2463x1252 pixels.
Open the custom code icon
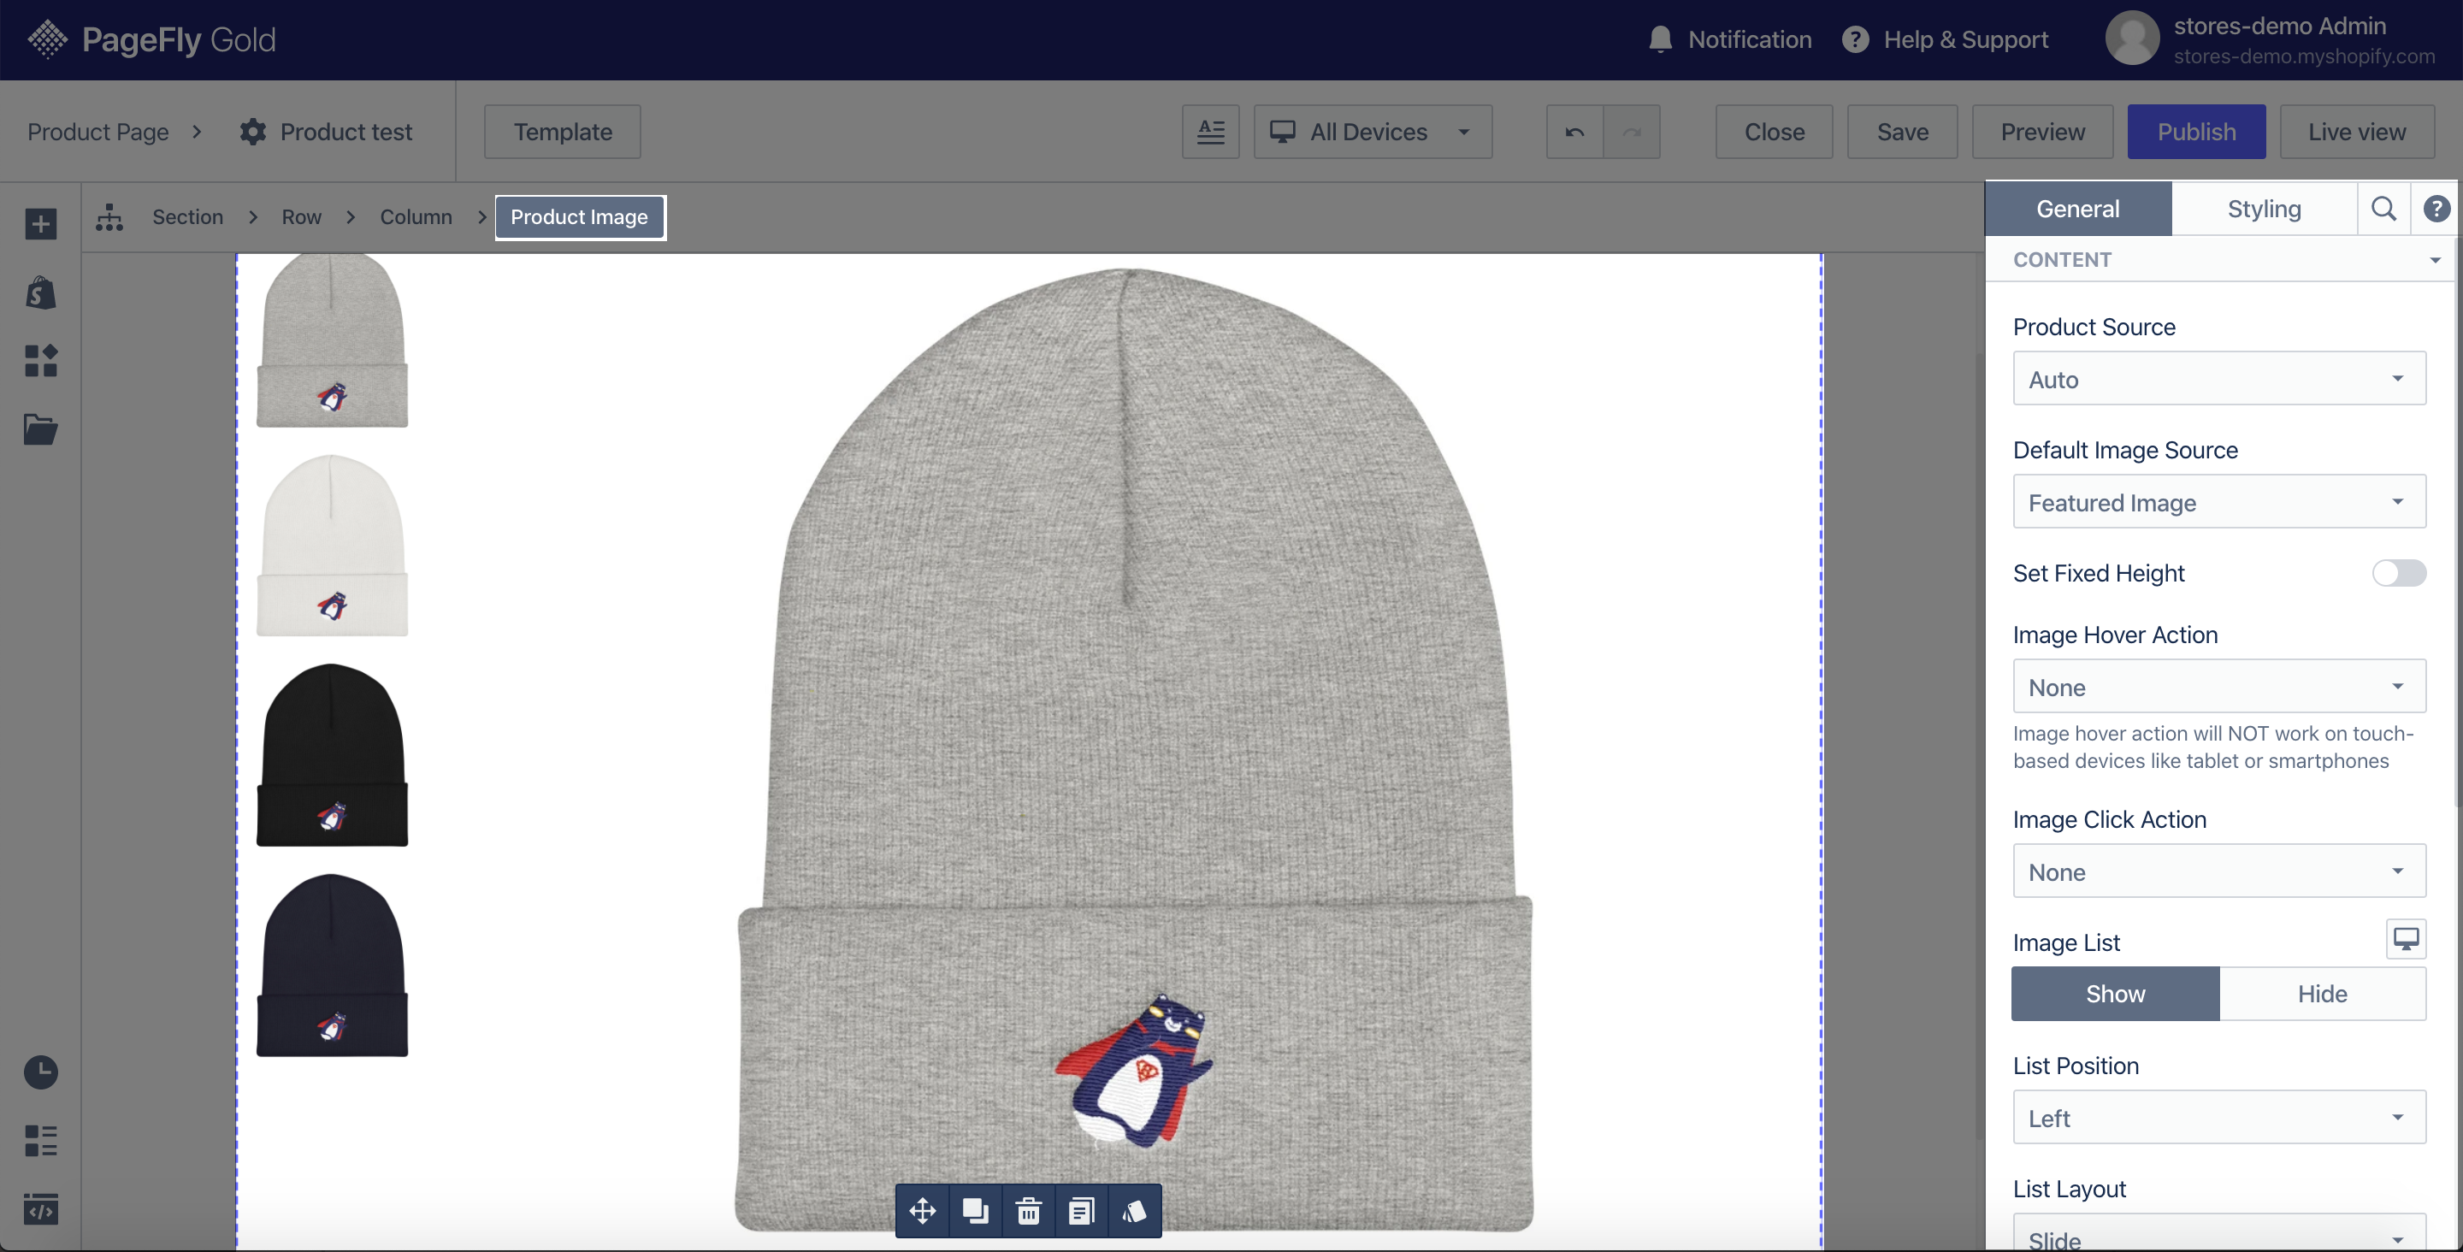pos(40,1209)
